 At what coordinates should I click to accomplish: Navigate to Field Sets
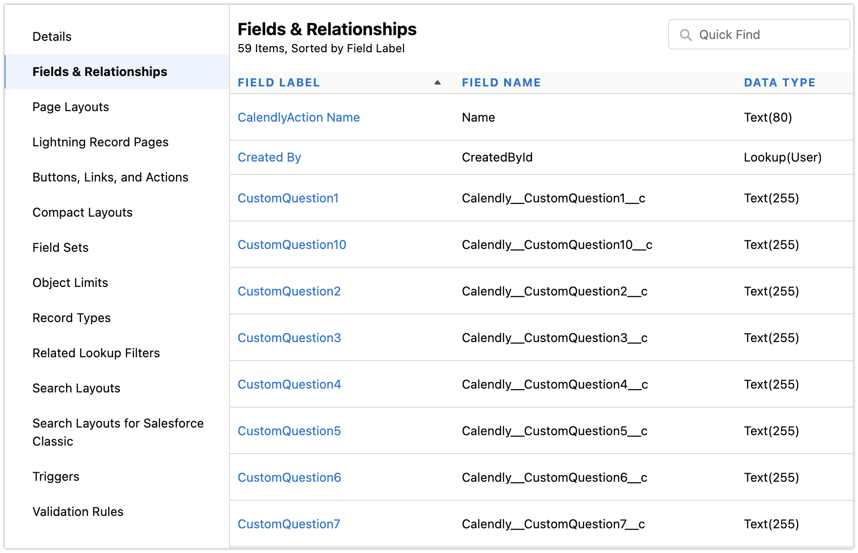click(60, 248)
